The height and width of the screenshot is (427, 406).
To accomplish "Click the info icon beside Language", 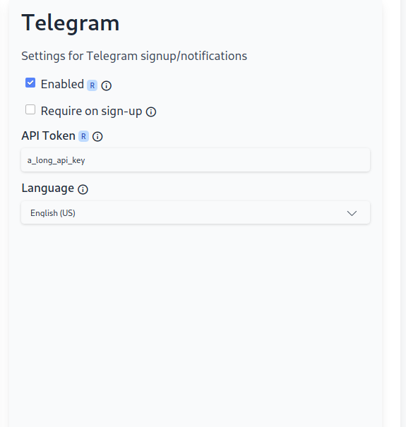I will pos(83,189).
